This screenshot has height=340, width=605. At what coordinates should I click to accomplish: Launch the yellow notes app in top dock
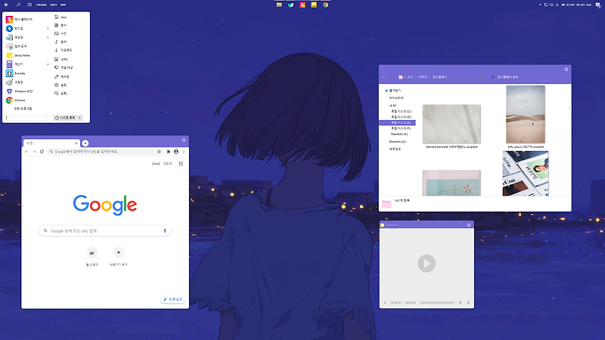pyautogui.click(x=314, y=5)
